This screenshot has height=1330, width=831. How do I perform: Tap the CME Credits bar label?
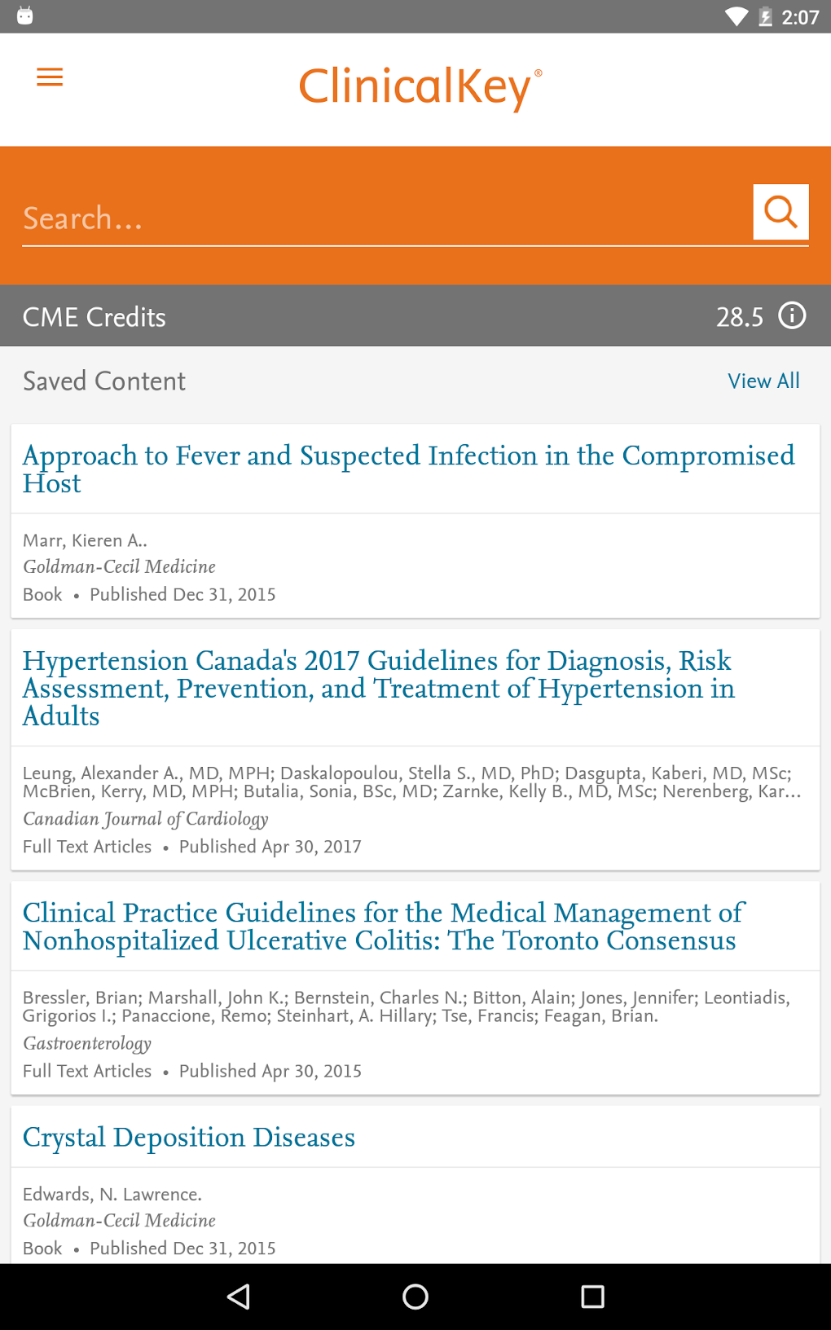pyautogui.click(x=95, y=317)
